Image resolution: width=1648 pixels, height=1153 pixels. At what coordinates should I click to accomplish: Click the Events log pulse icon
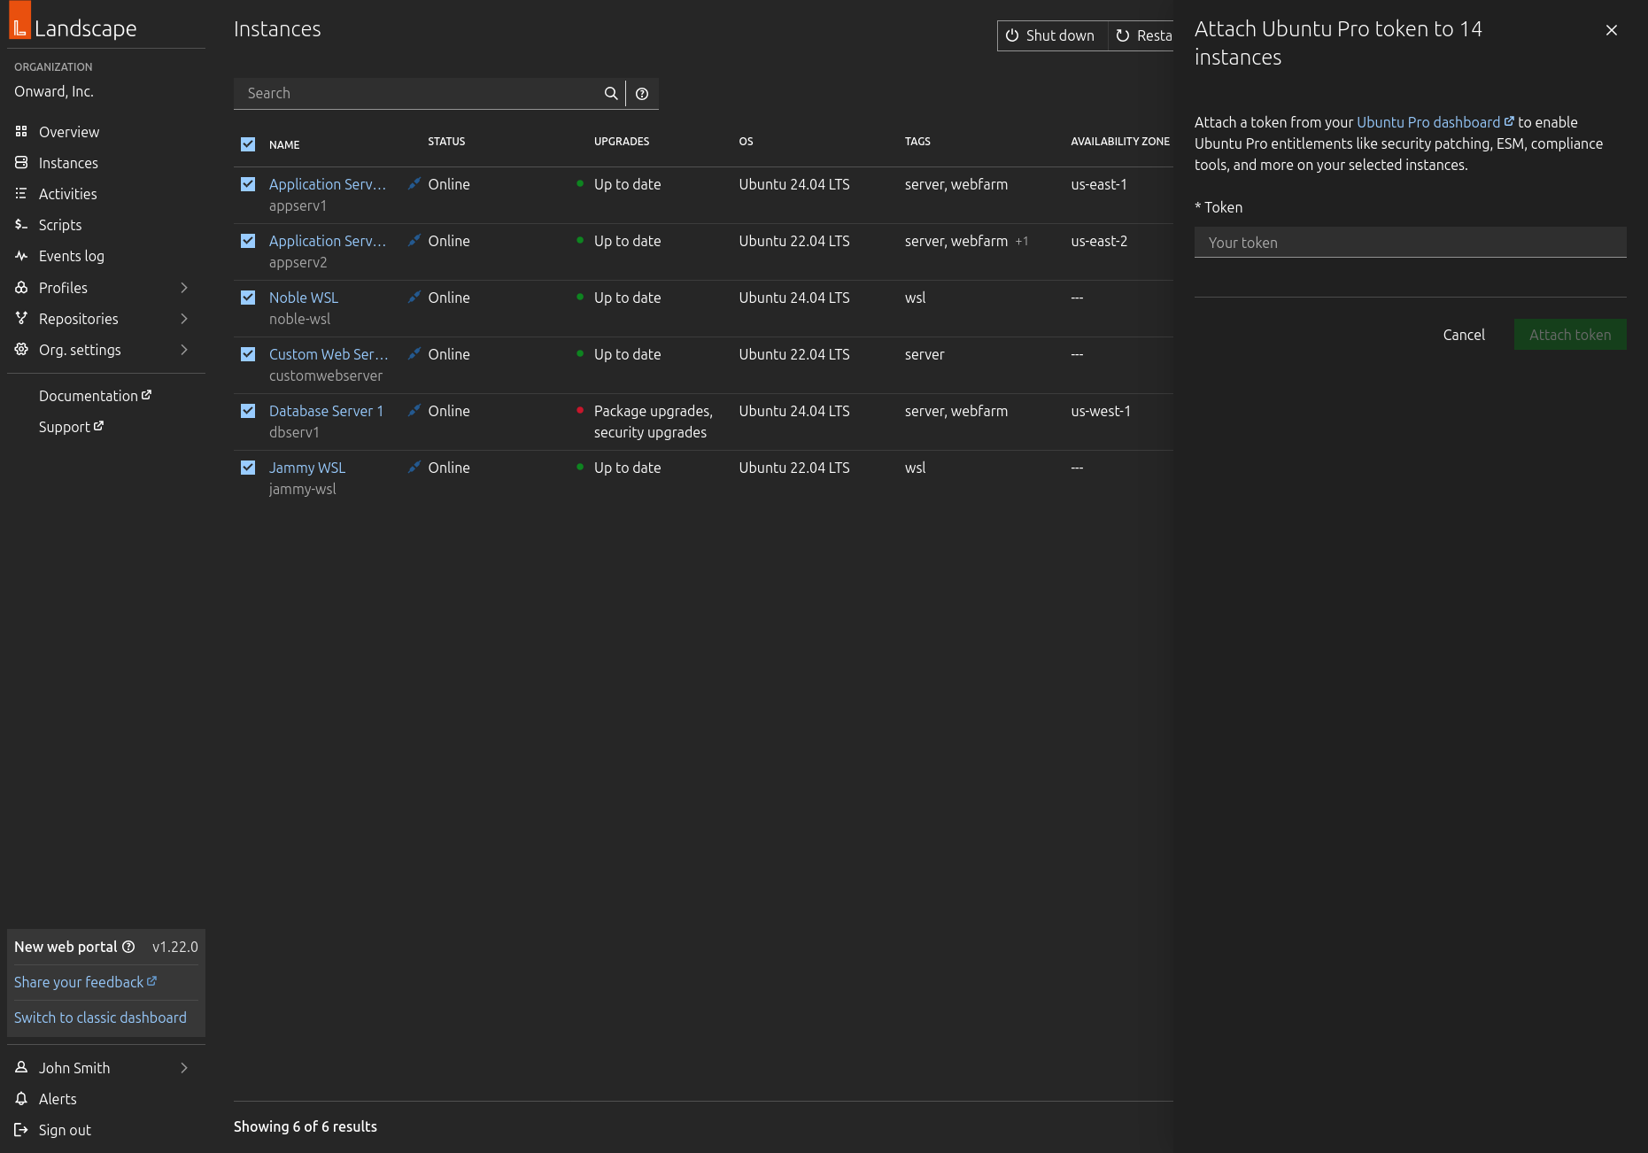(21, 256)
